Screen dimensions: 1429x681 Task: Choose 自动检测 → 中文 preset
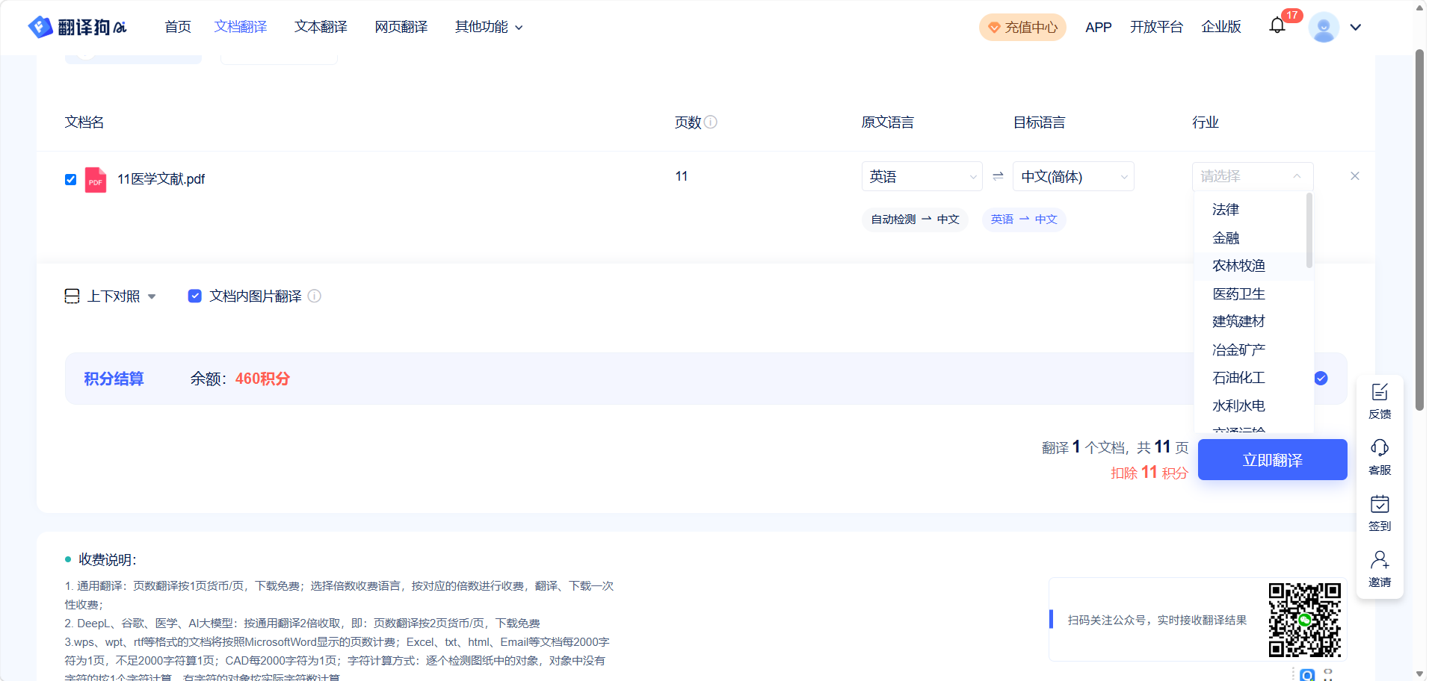click(915, 220)
